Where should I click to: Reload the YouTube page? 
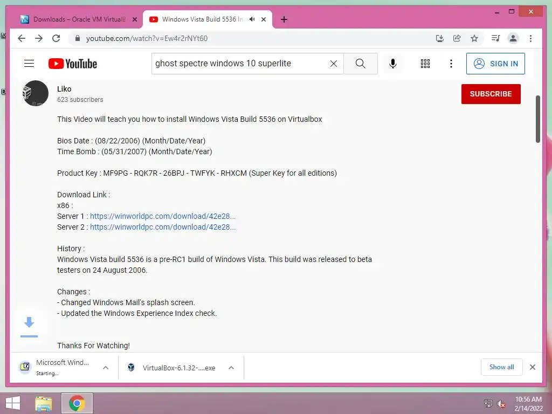[x=56, y=38]
